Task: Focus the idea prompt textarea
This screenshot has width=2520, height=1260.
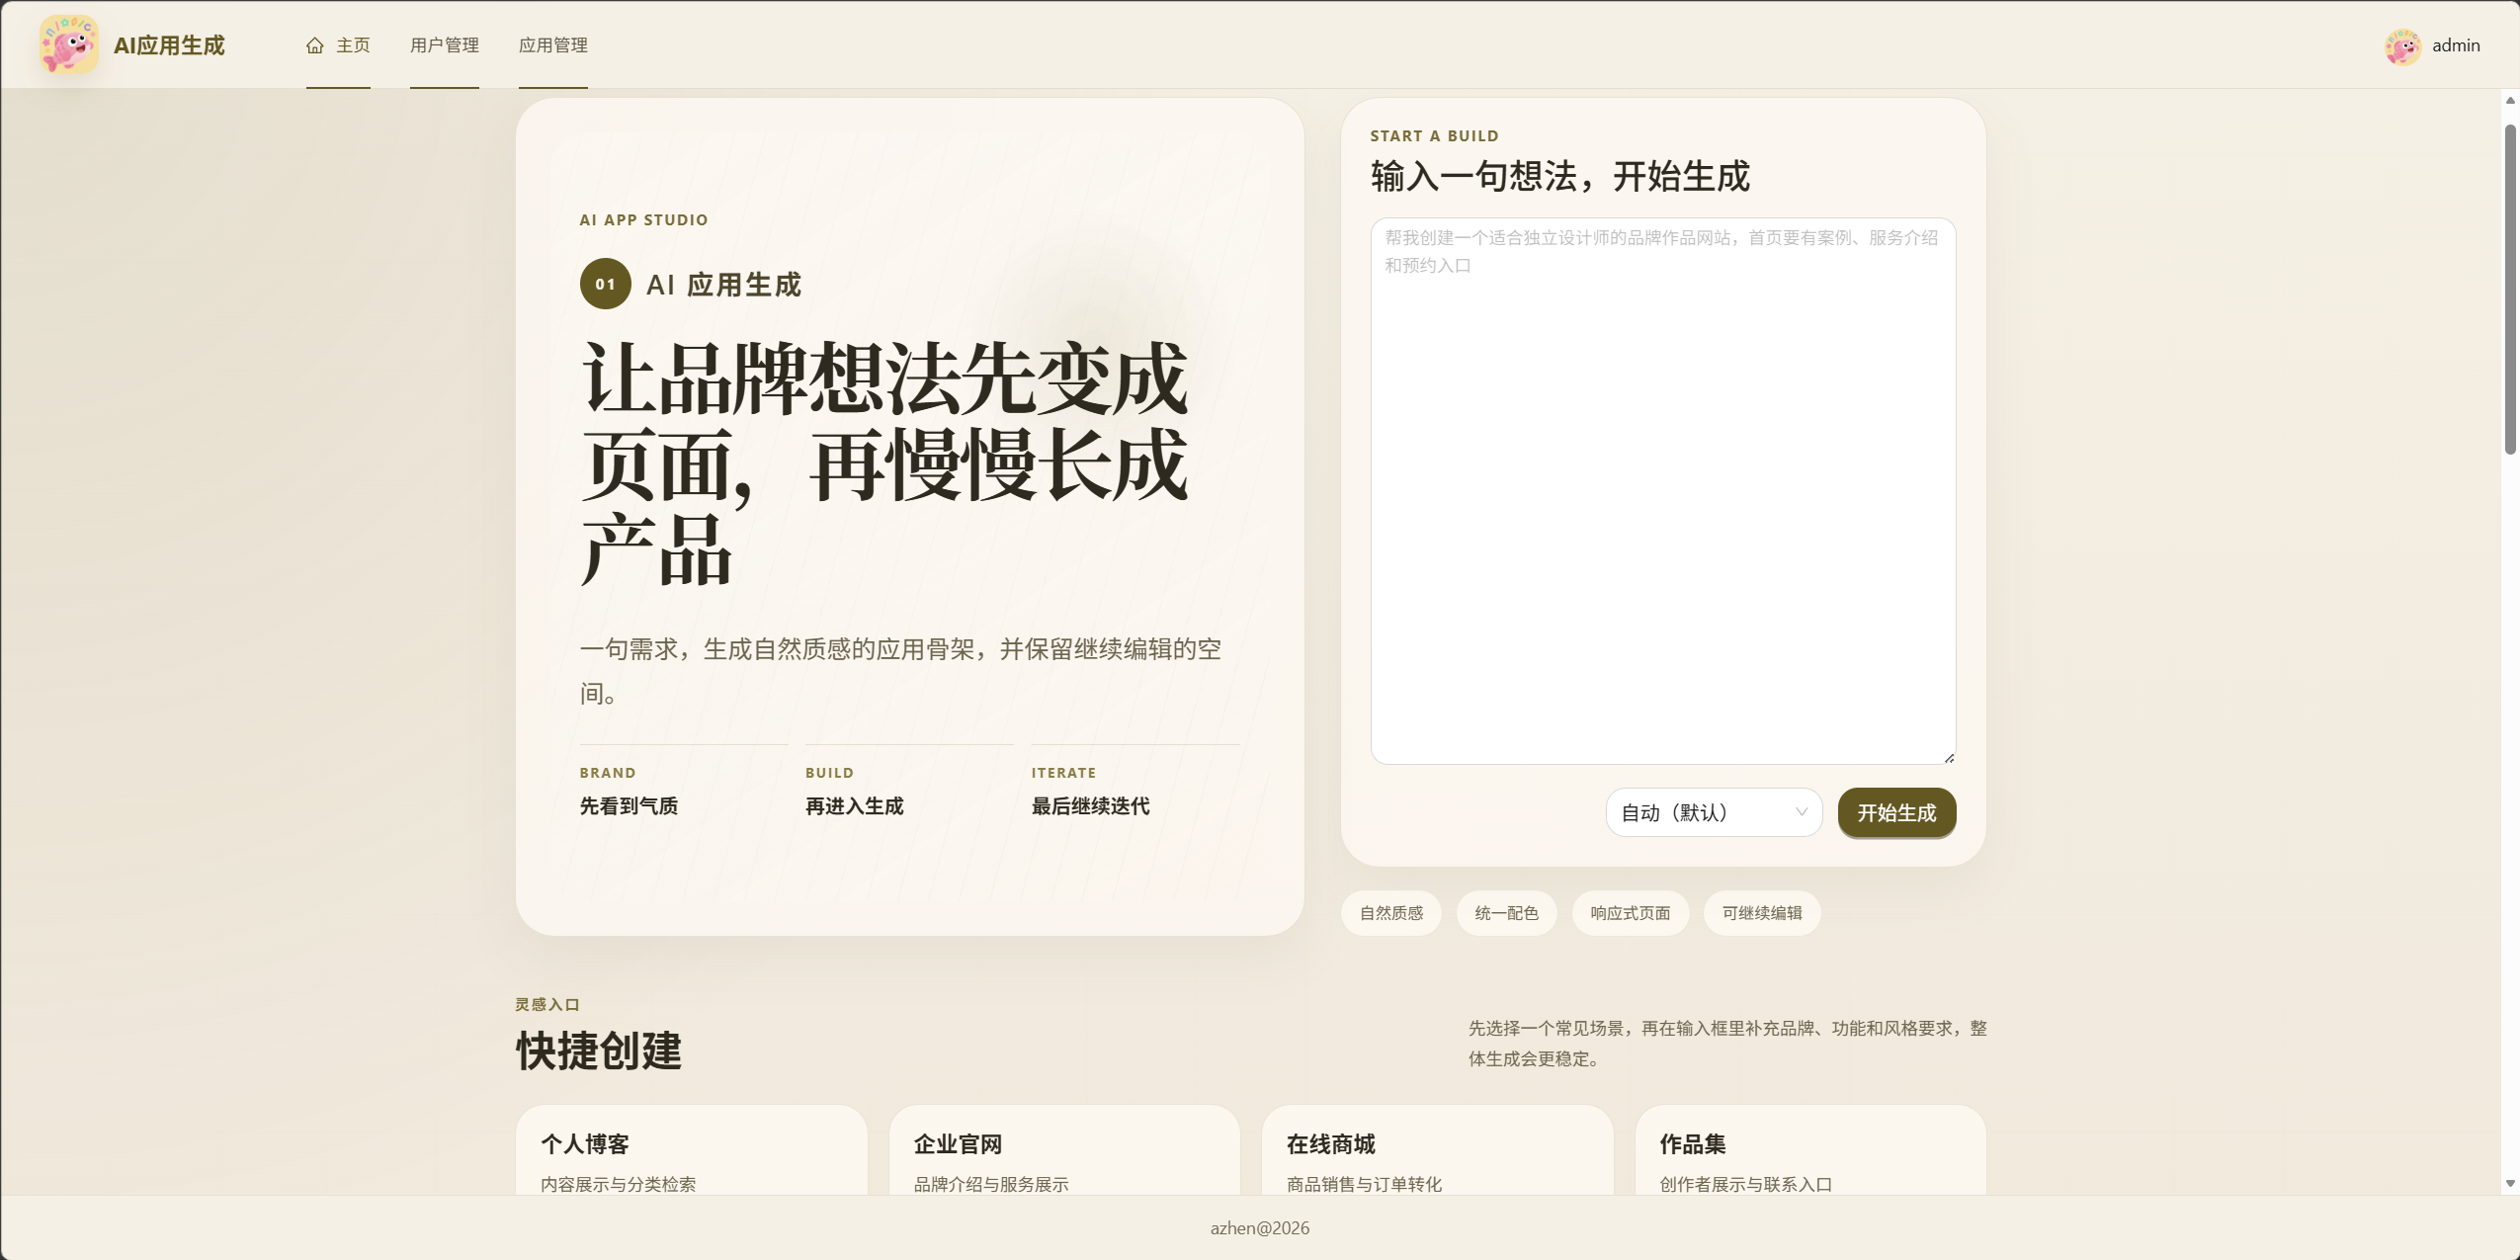Action: (1663, 491)
